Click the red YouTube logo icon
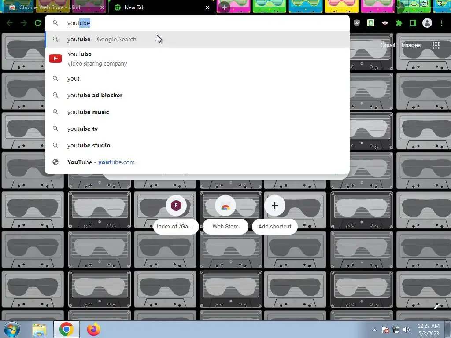This screenshot has width=451, height=338. click(x=55, y=59)
